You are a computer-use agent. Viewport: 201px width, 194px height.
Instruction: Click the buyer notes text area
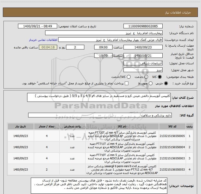tap(99, 186)
